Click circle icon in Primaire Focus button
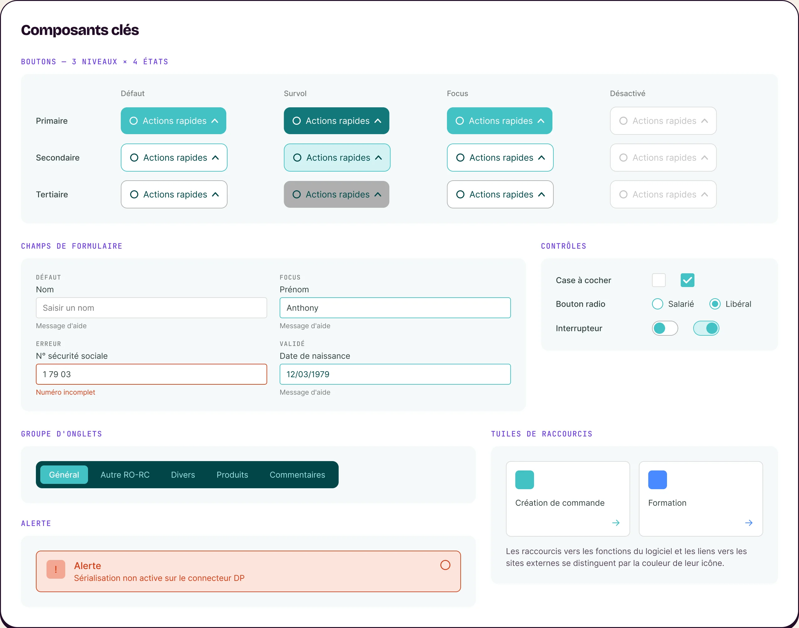 pyautogui.click(x=459, y=121)
